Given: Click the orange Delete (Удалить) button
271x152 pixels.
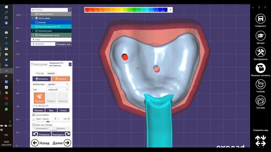Looking at the screenshot, I should click(61, 79).
